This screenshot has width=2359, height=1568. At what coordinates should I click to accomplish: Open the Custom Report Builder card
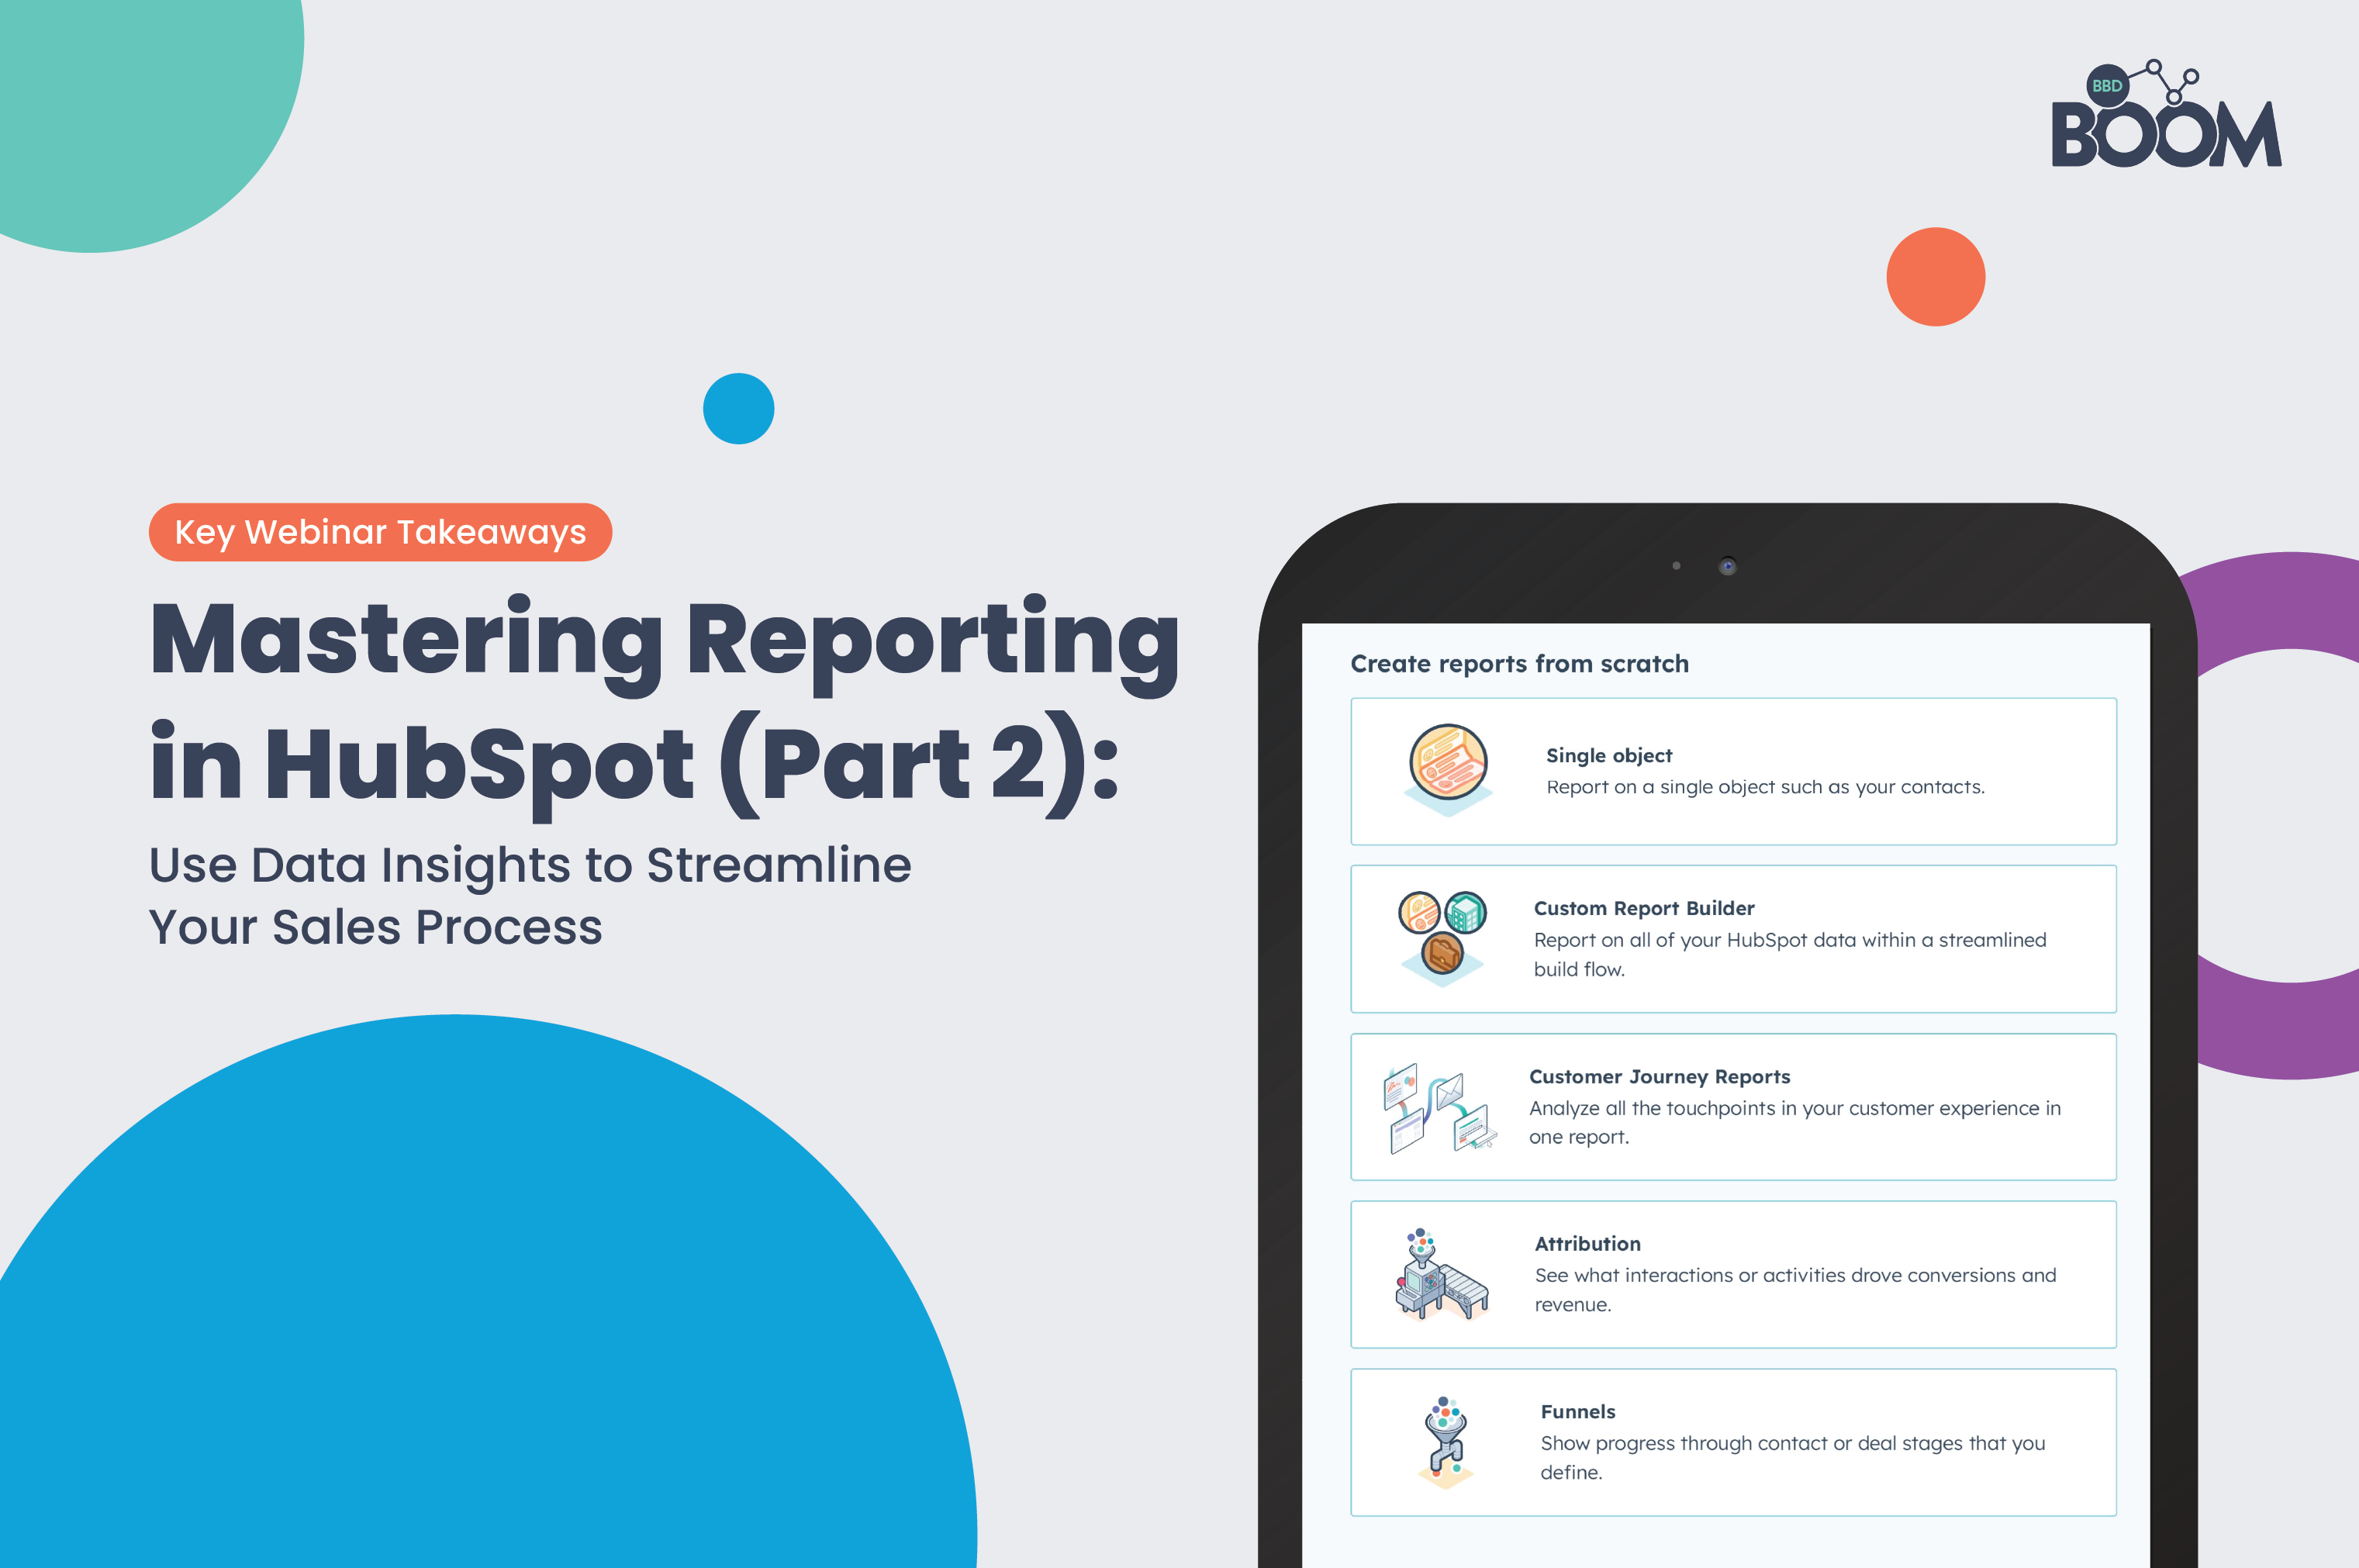click(1733, 939)
